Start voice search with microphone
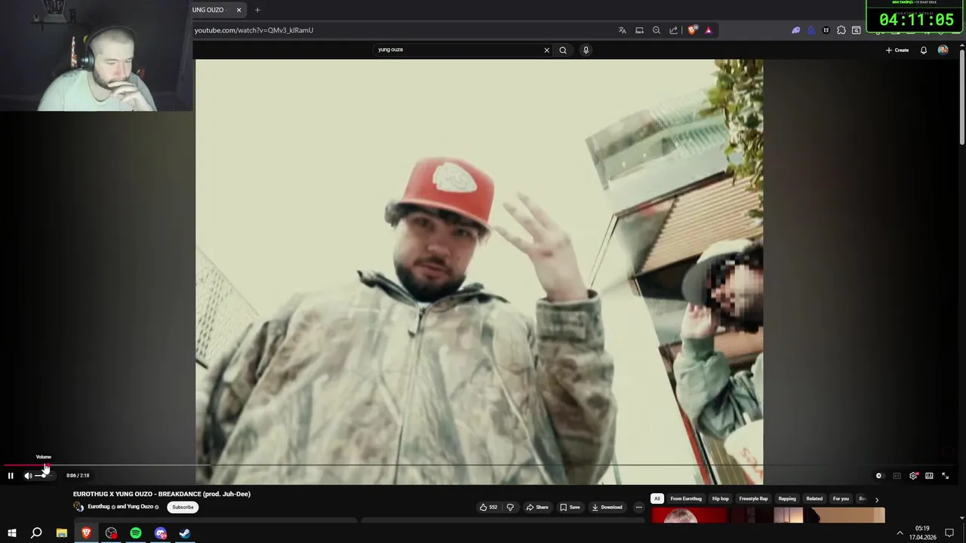 pos(586,50)
